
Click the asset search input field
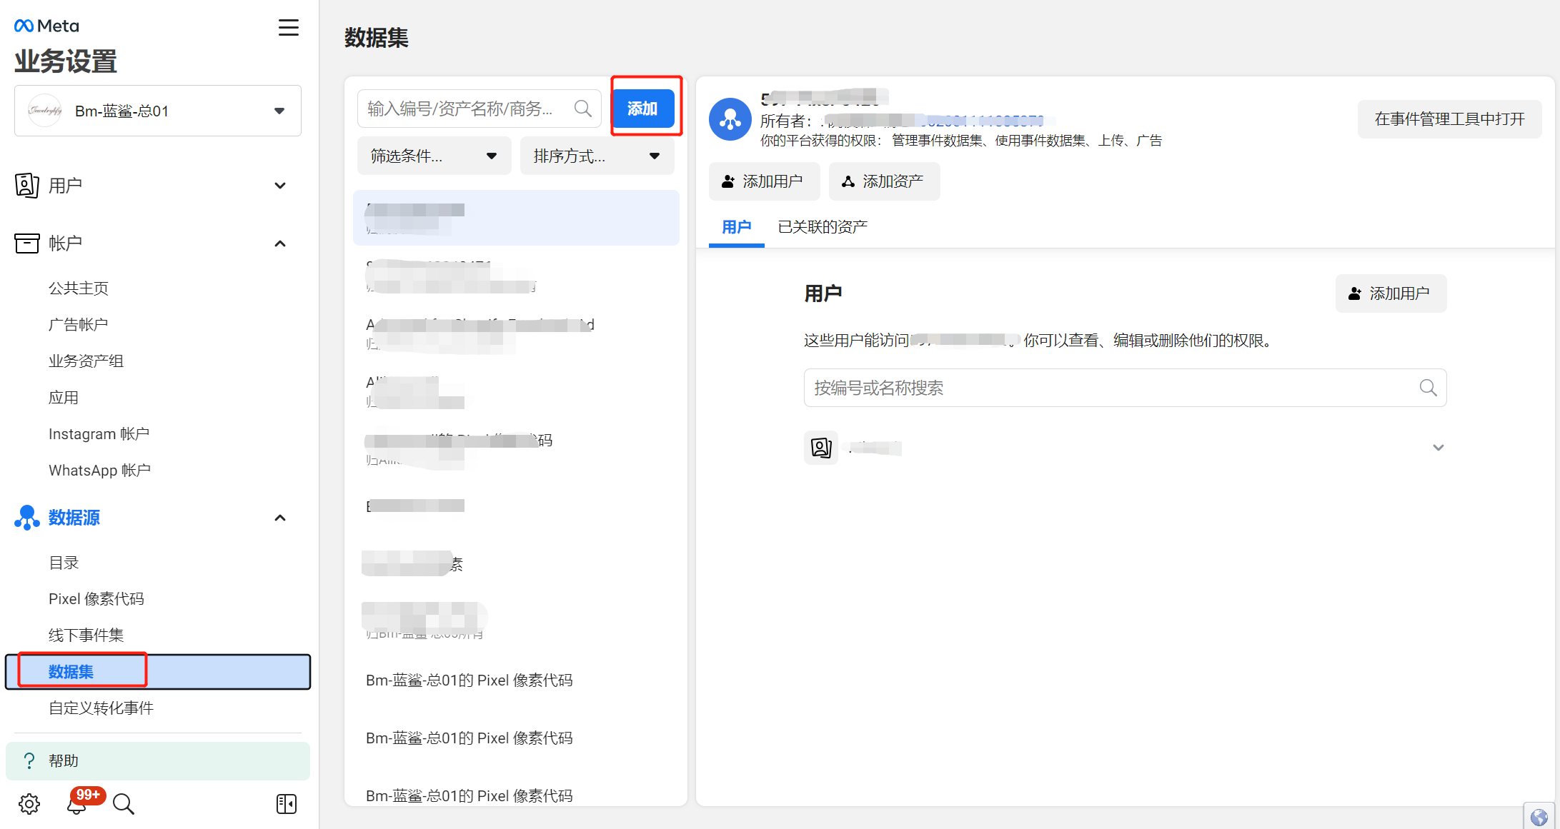click(479, 109)
